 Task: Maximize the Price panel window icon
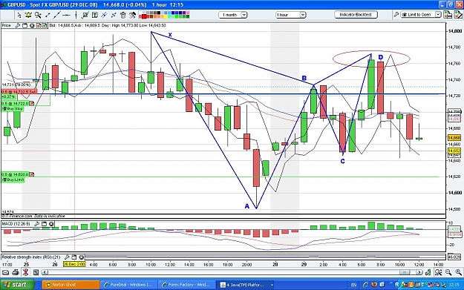(24, 26)
